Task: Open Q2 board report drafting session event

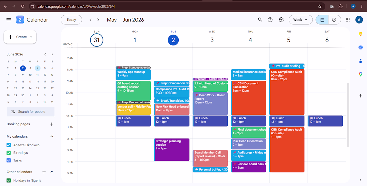Action: (x=133, y=90)
